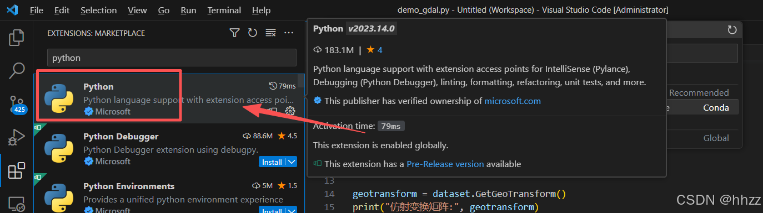Click the extensions search box containing python
The width and height of the screenshot is (763, 213).
[172, 58]
